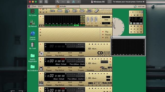Viewport: 165px width, 92px height.
Task: Click the red record button in mini remote
Action: [x=141, y=26]
